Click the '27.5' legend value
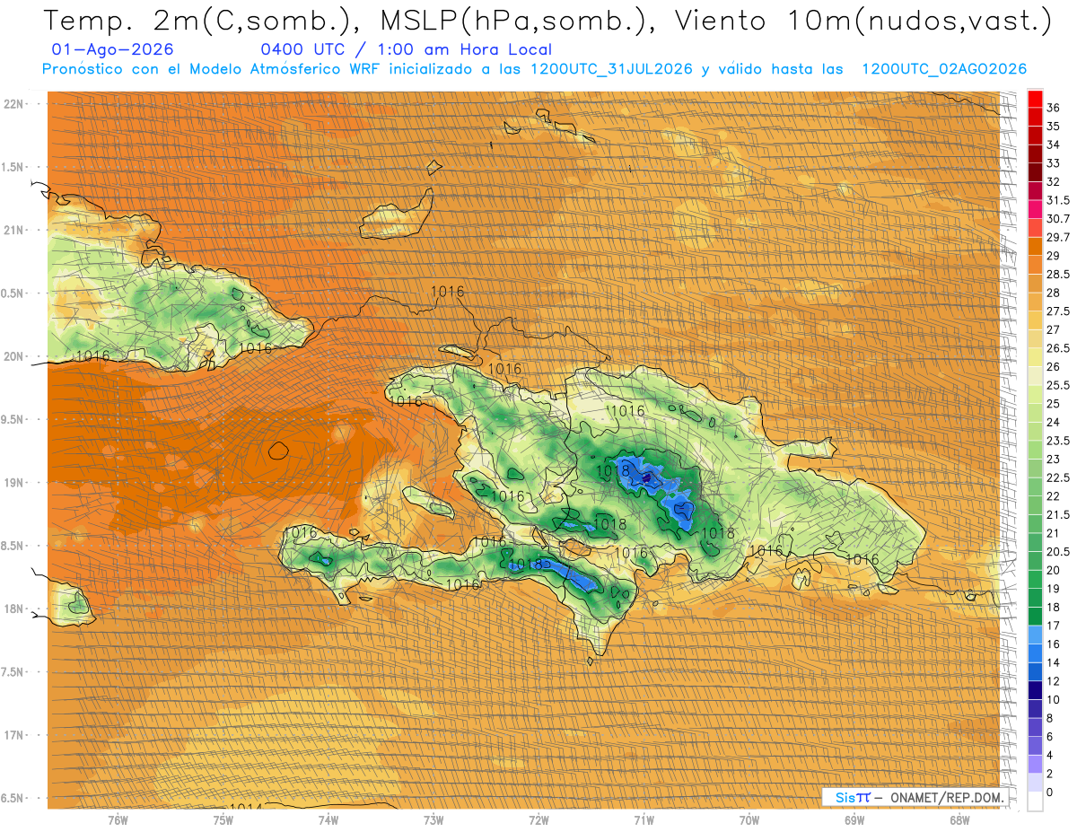The image size is (1077, 832). coord(1058,311)
